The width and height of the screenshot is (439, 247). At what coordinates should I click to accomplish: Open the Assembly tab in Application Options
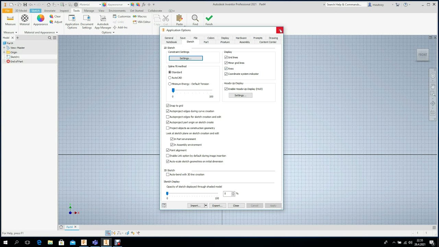pyautogui.click(x=245, y=42)
